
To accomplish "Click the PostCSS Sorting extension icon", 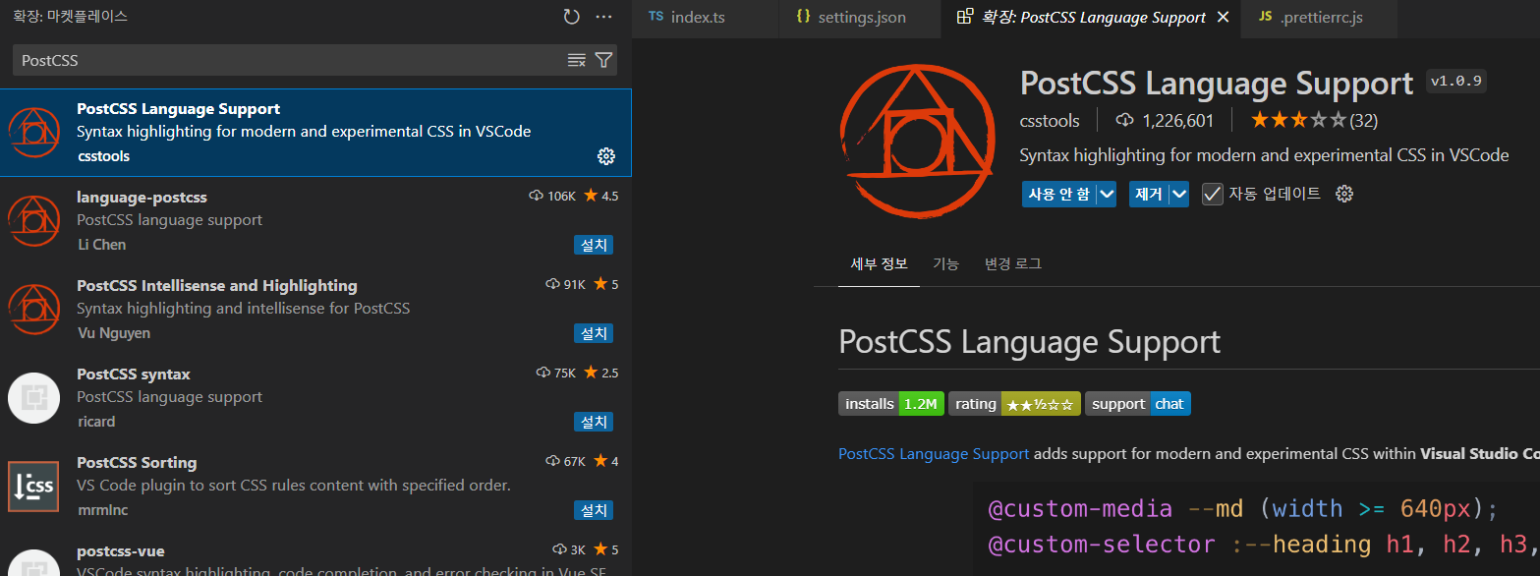I will (34, 487).
